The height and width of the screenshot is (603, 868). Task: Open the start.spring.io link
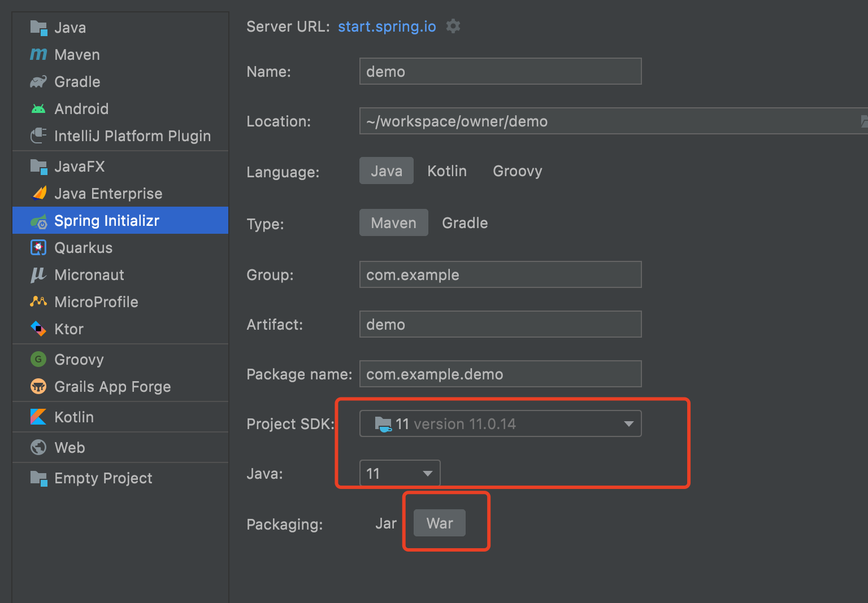(x=387, y=27)
